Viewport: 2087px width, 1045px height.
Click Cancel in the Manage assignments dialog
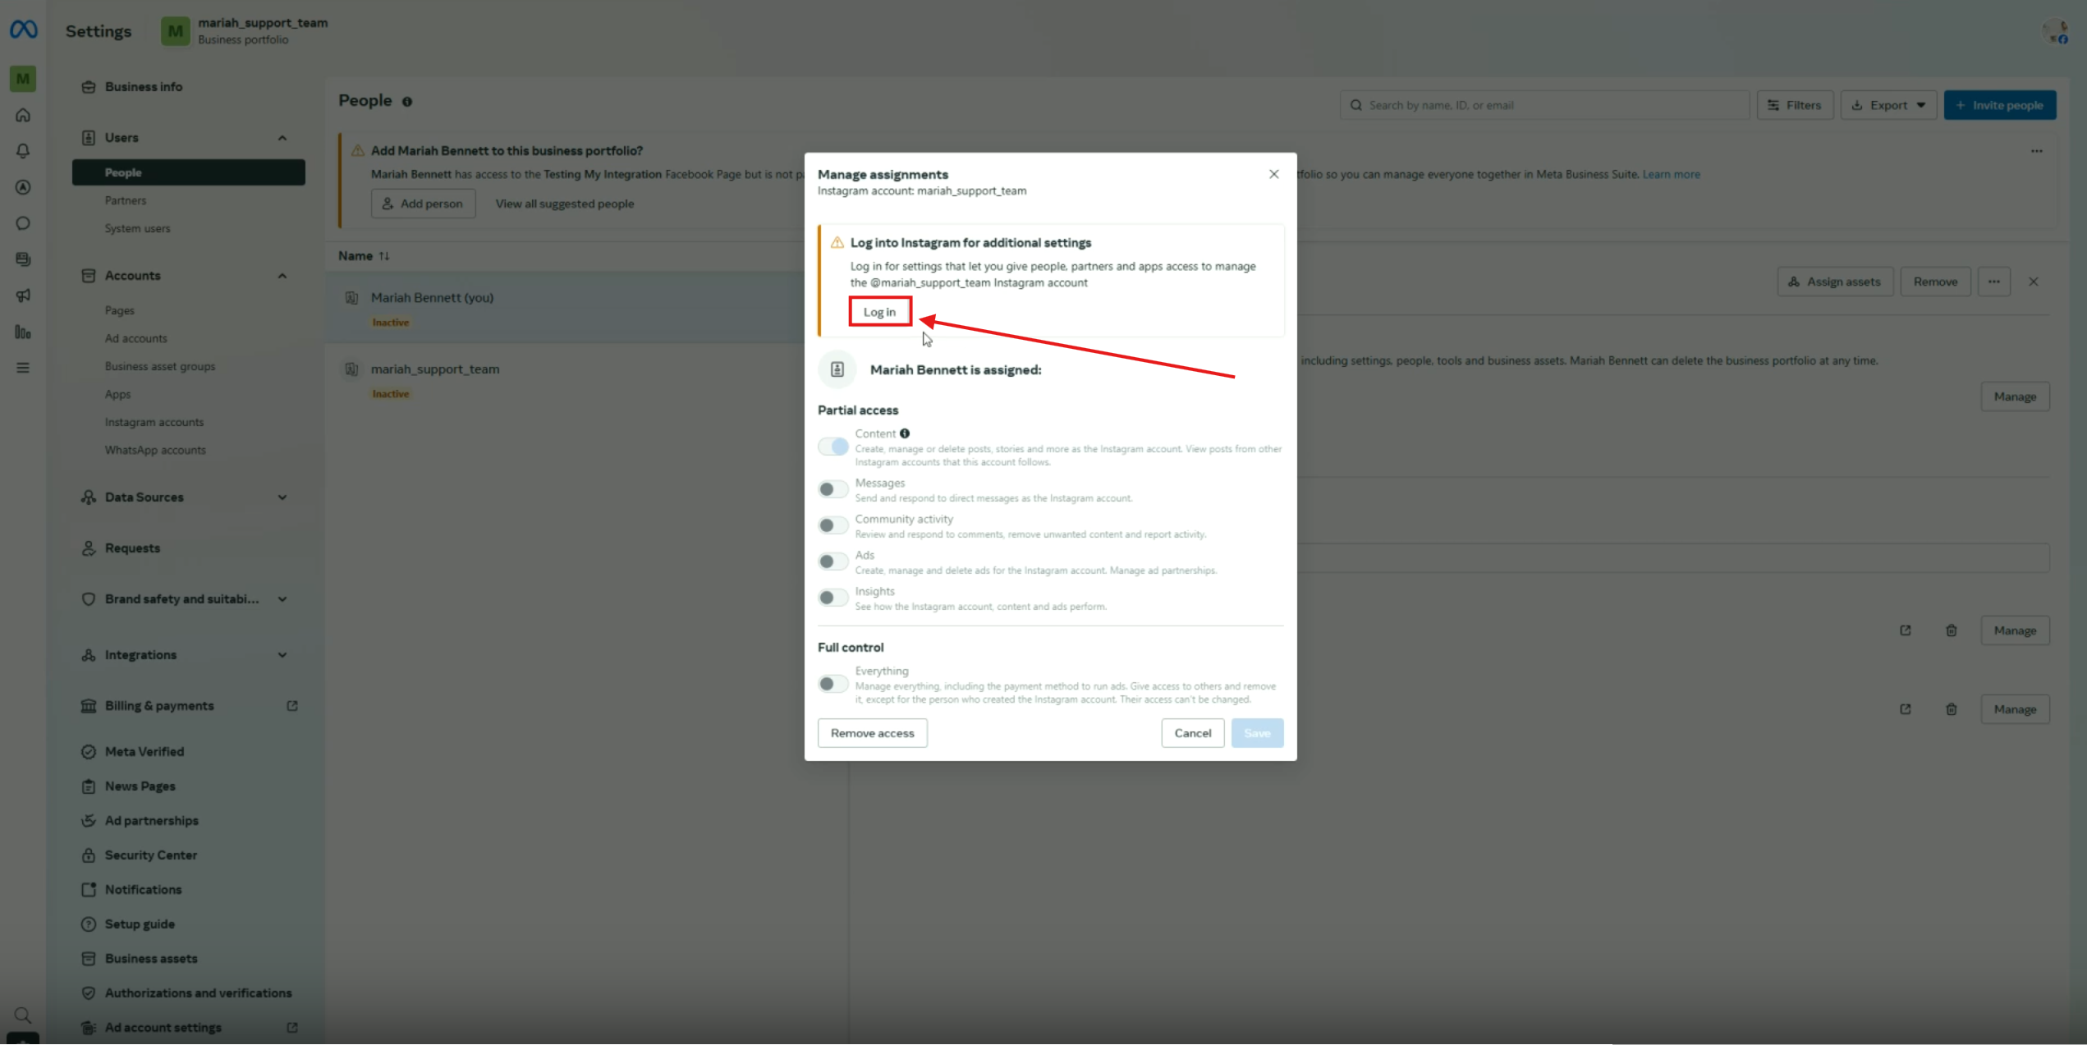pos(1192,733)
